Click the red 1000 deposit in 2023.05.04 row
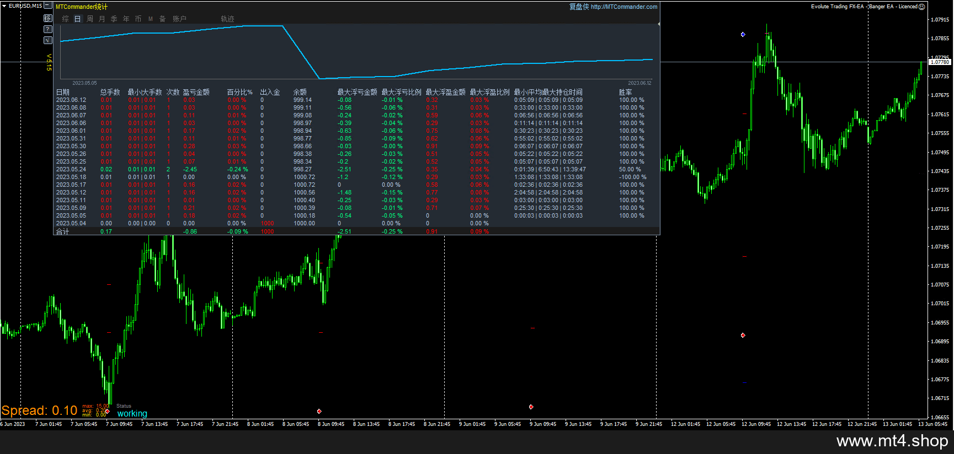 click(268, 224)
